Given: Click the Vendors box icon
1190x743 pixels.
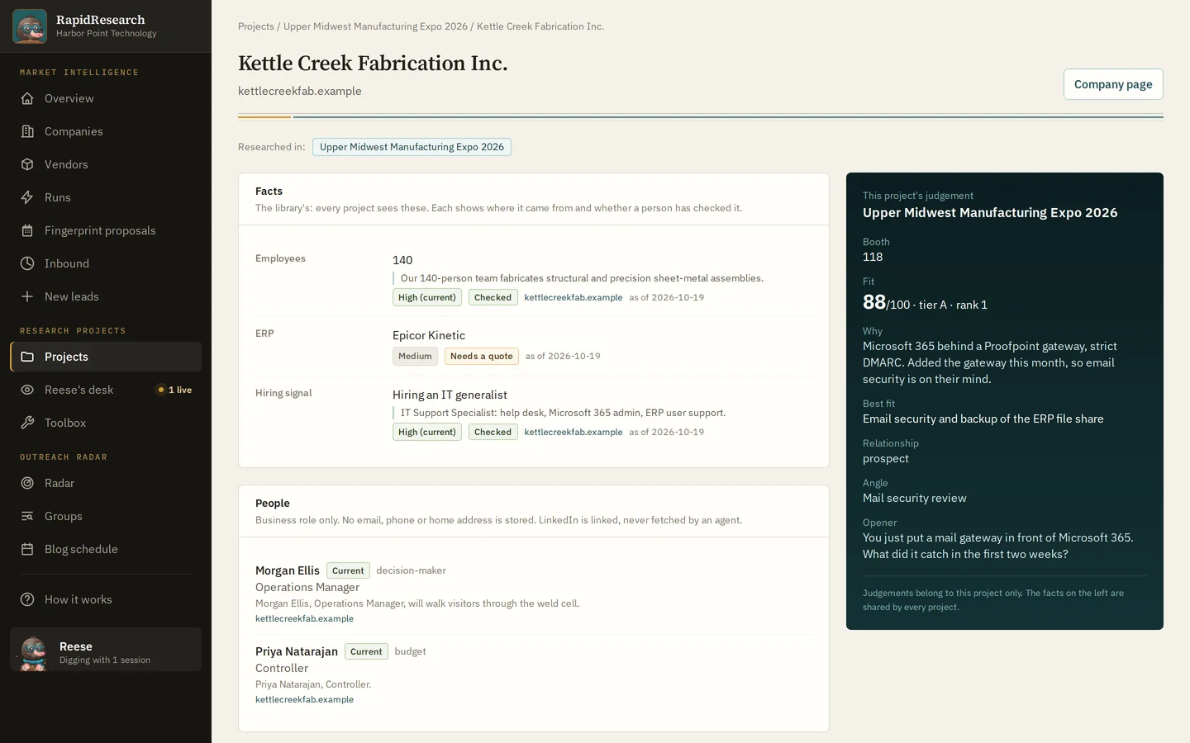Looking at the screenshot, I should pyautogui.click(x=27, y=164).
